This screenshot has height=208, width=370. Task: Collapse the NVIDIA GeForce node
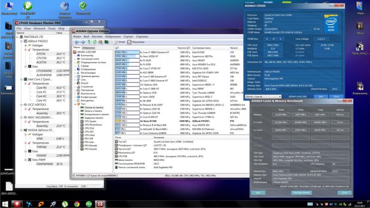21,130
